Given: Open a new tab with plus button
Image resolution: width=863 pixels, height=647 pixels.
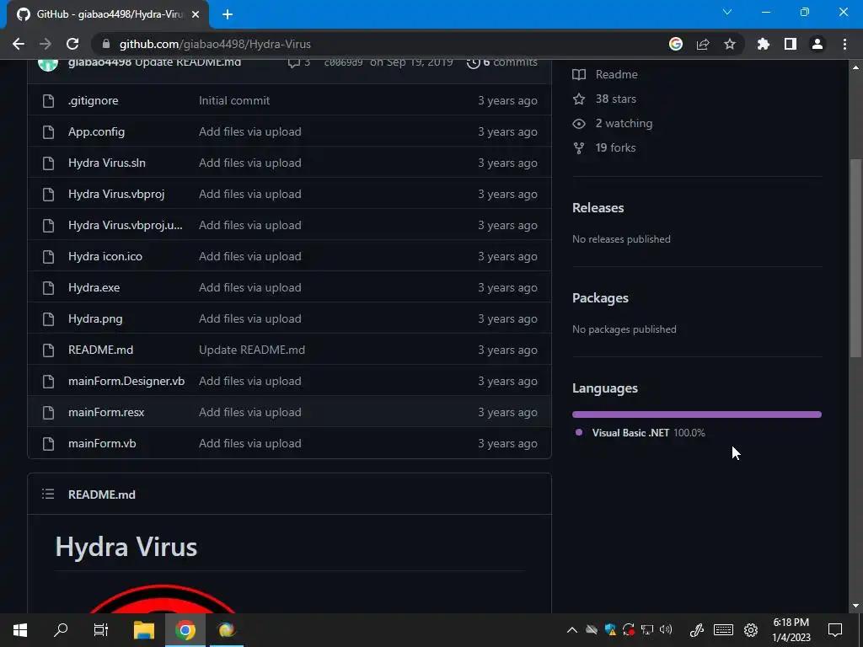Looking at the screenshot, I should tap(228, 14).
